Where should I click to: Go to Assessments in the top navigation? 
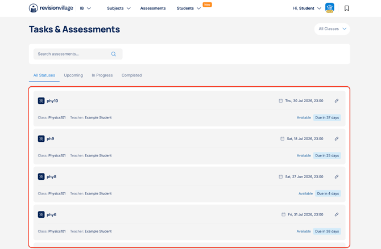point(153,9)
